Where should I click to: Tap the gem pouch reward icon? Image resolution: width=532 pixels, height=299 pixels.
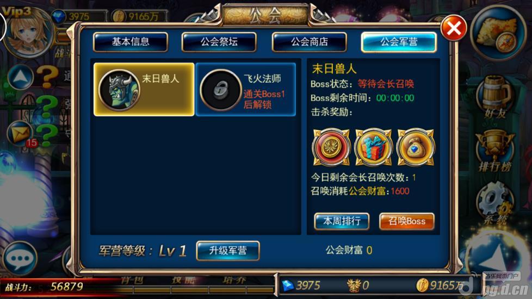416,147
